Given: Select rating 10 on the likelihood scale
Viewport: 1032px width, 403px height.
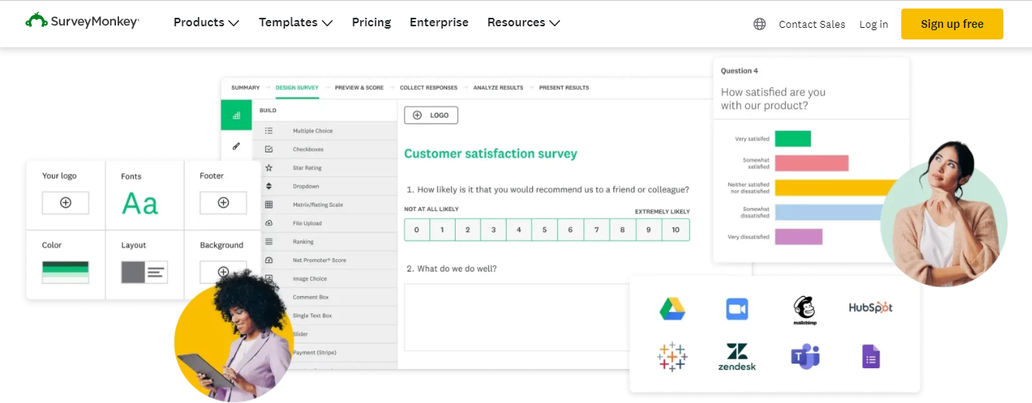Looking at the screenshot, I should click(675, 230).
